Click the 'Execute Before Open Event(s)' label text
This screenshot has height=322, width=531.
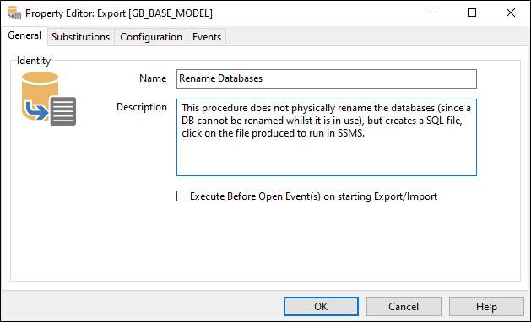(x=313, y=196)
